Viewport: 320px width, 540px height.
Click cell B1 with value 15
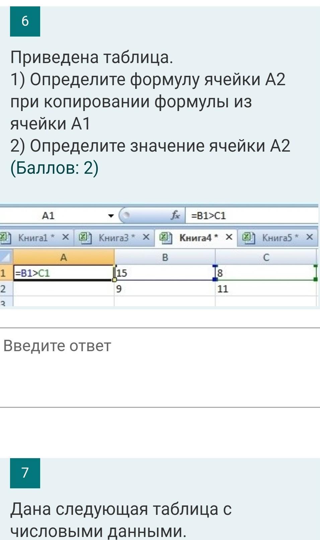pos(165,273)
